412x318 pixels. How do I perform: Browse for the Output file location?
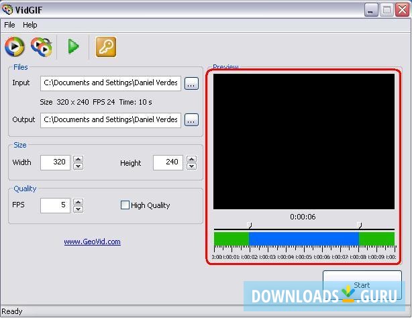(191, 120)
